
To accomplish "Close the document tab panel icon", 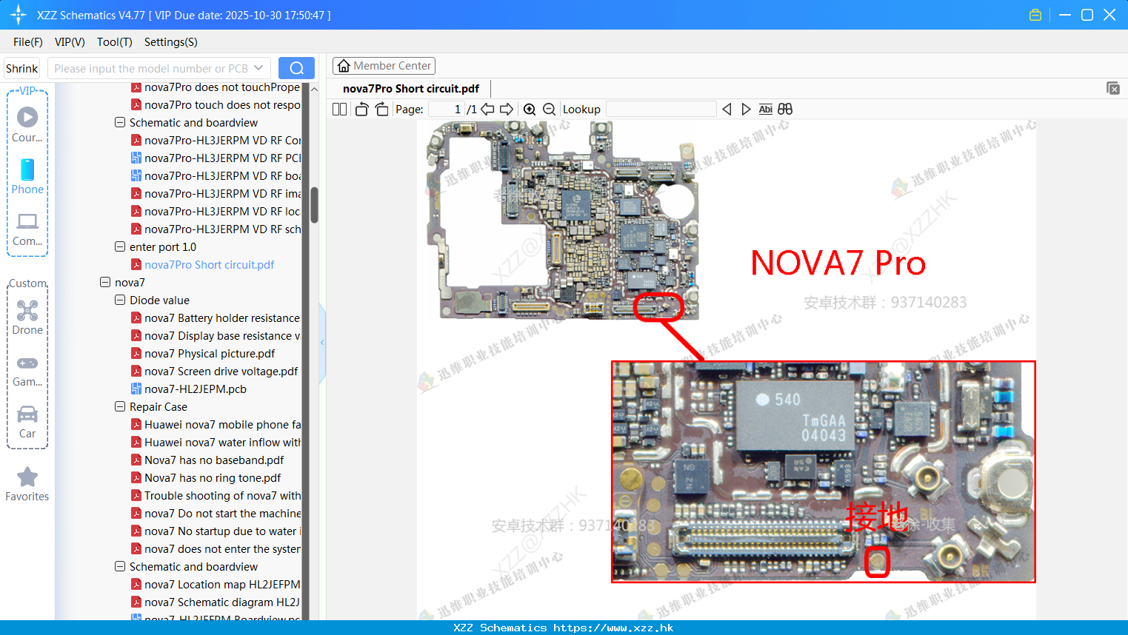I will pyautogui.click(x=1113, y=88).
